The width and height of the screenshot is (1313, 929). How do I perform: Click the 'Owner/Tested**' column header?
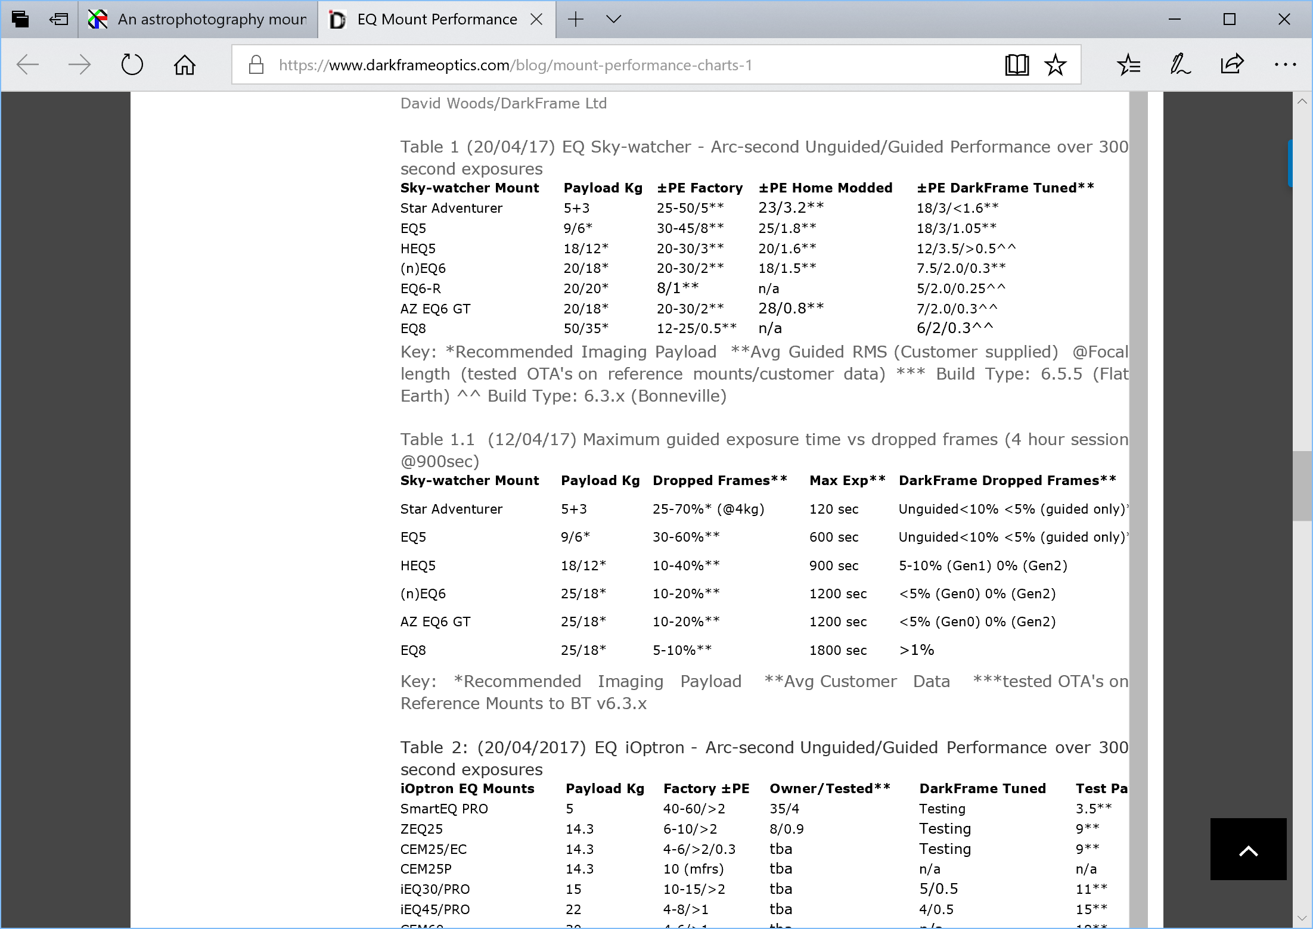(830, 788)
